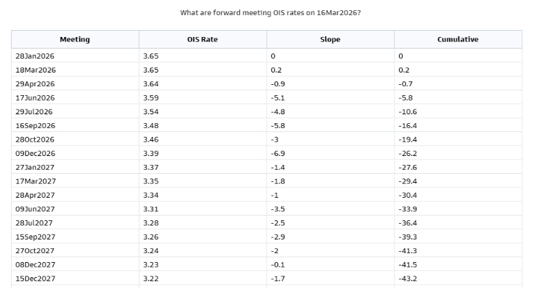Click the 3.37 OIS rate cell
Viewport: 533px width, 299px height.
tap(151, 167)
